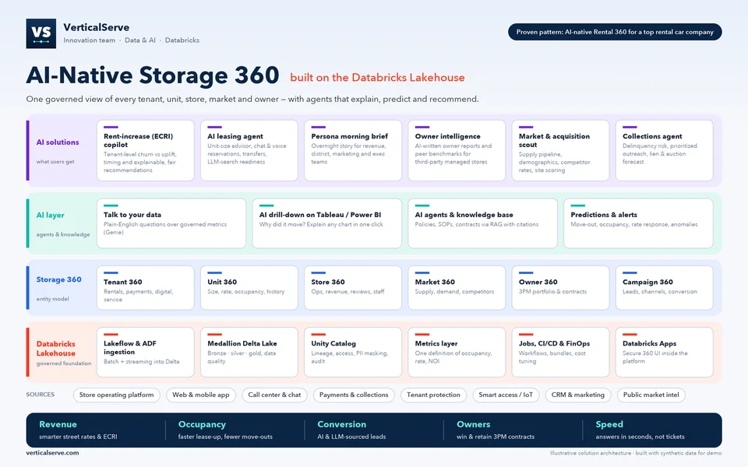Image resolution: width=748 pixels, height=467 pixels.
Task: Click the SOURCES label
Action: pyautogui.click(x=40, y=395)
